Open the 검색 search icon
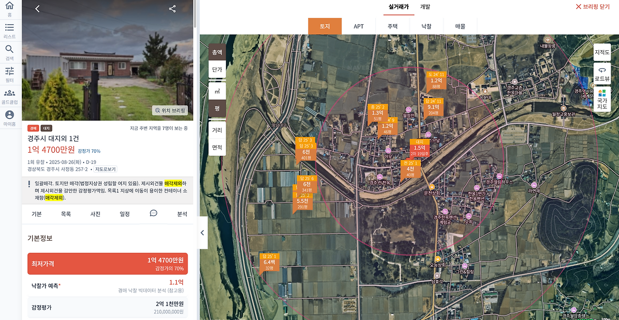 coord(9,52)
